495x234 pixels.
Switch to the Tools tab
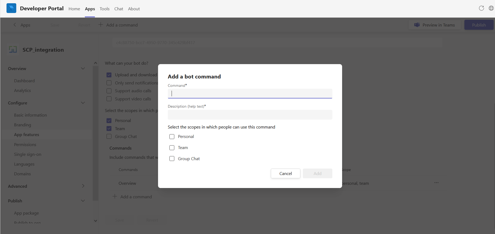coord(104,9)
